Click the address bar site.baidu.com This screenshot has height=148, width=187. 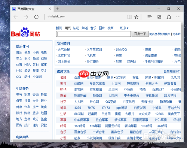pos(56,16)
